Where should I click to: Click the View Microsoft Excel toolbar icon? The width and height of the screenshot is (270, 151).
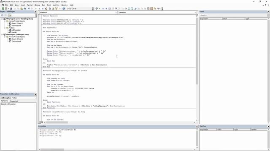coord(3,8)
